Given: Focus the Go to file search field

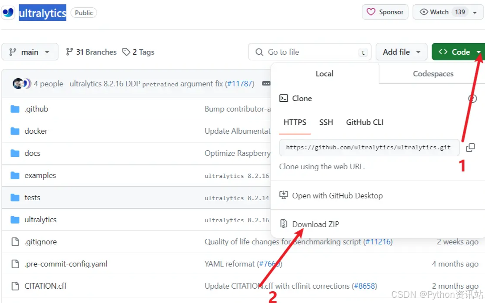Looking at the screenshot, I should tap(310, 52).
